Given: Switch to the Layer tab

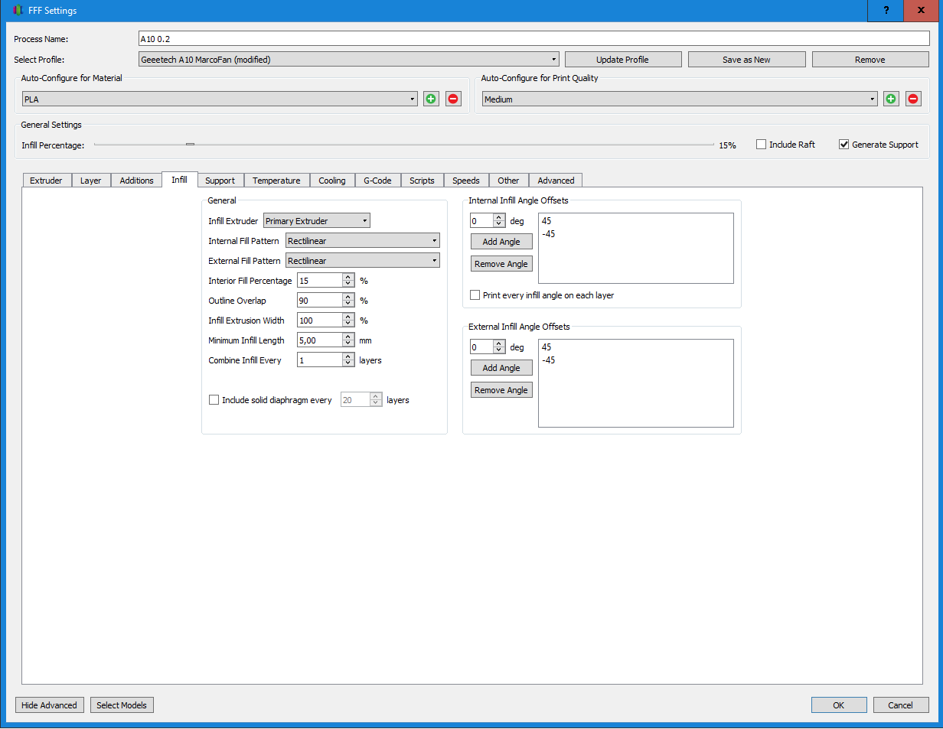Looking at the screenshot, I should pyautogui.click(x=91, y=181).
